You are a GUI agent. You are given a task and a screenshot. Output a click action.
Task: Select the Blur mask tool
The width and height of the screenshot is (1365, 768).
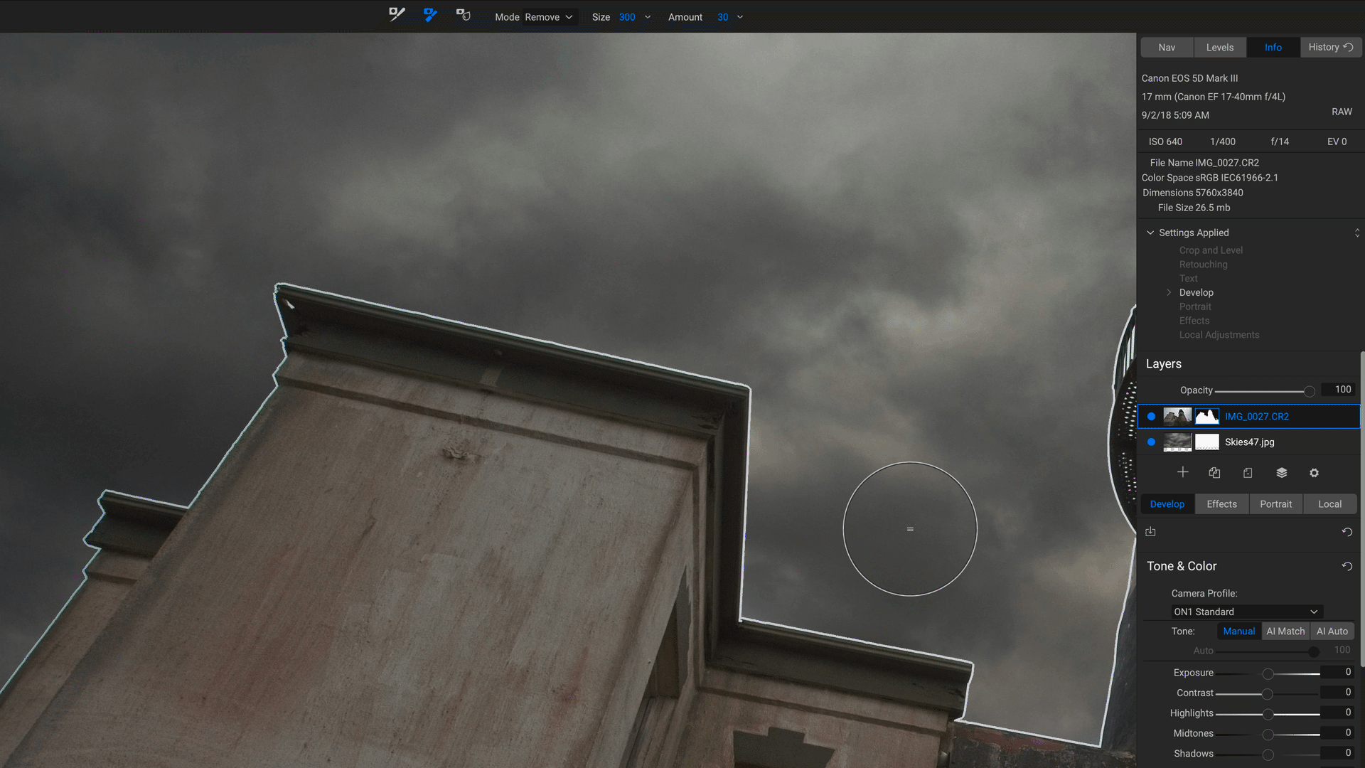[x=464, y=15]
